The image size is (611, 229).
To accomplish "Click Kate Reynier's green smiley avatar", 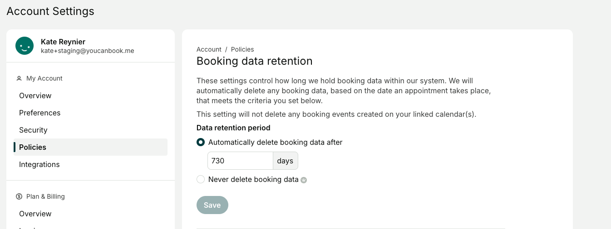I will click(x=25, y=46).
